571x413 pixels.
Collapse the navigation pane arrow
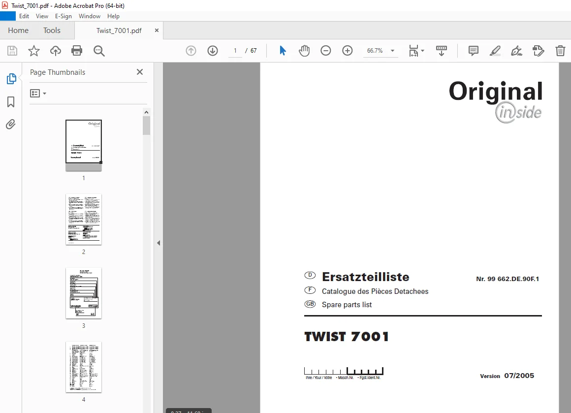pyautogui.click(x=159, y=243)
